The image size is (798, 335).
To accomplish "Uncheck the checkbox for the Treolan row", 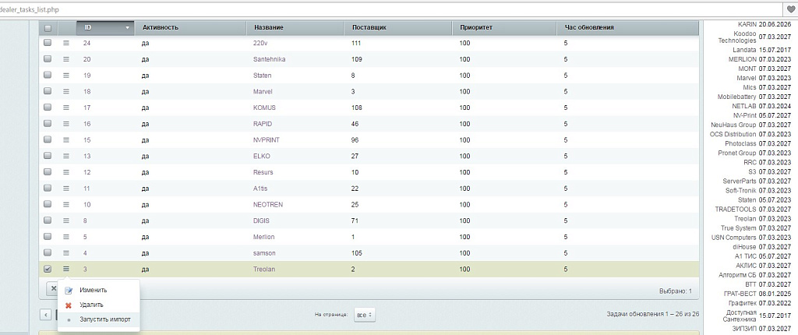I will pyautogui.click(x=48, y=269).
